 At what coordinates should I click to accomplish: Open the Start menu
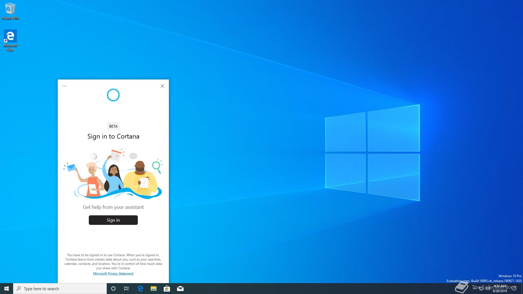point(7,289)
